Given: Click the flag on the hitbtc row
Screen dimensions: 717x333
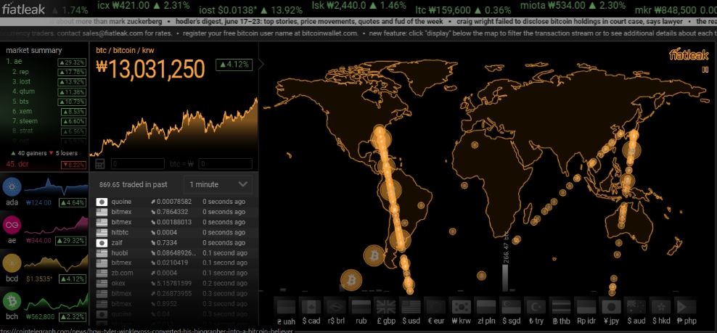Looking at the screenshot, I should point(102,232).
